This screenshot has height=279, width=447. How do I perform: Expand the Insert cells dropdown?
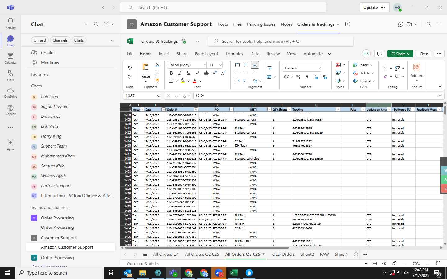371,65
